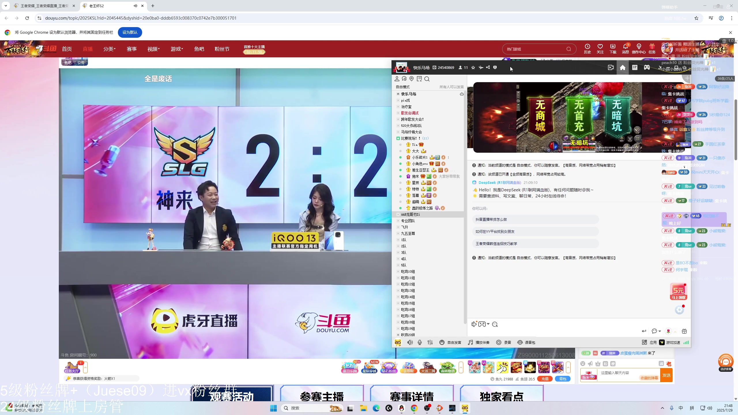Open the 应用 apps grid
The width and height of the screenshot is (738, 415).
[649, 342]
